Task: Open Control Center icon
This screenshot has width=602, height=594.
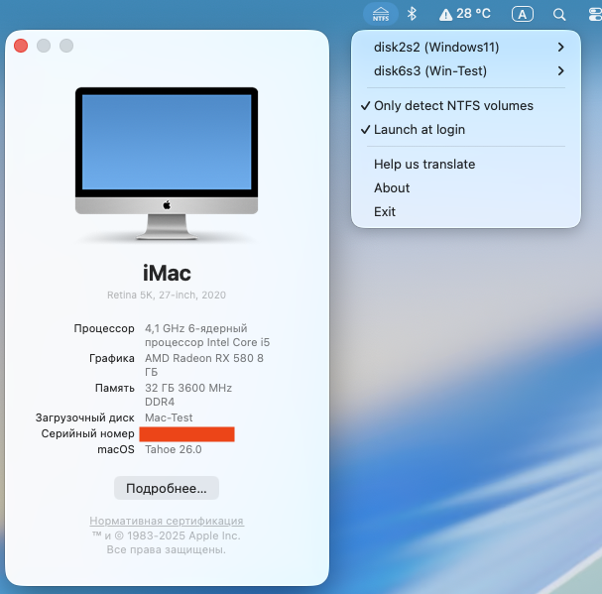Action: click(595, 15)
